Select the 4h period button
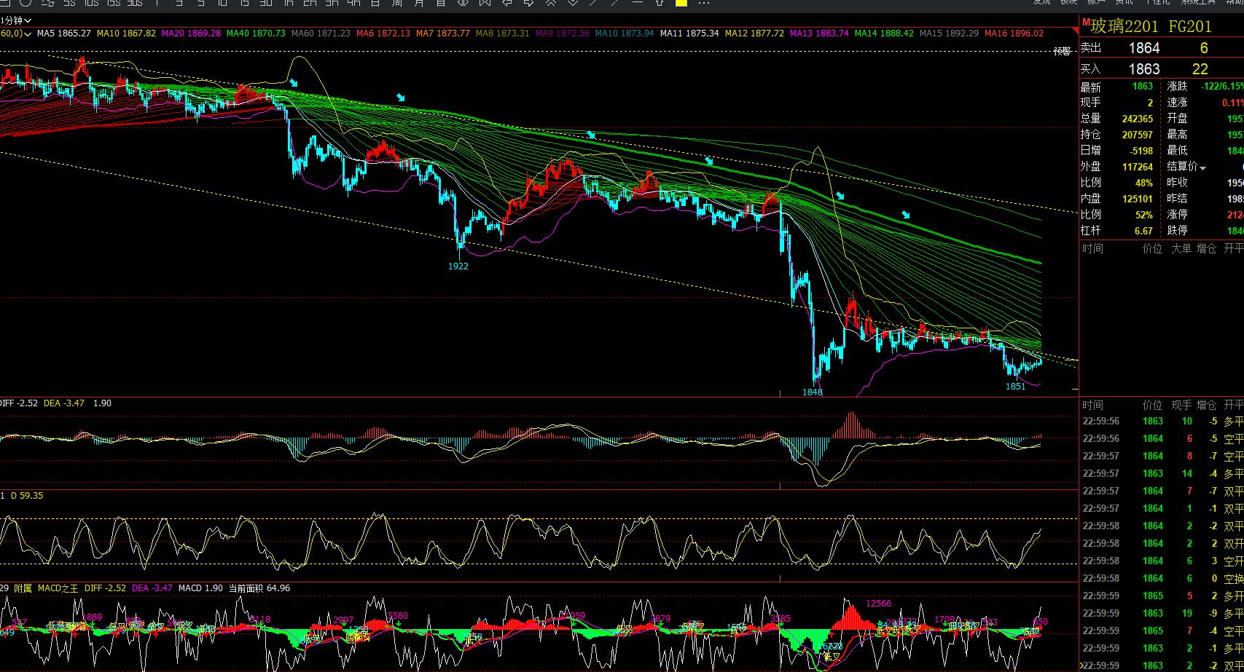Screen dimensions: 1244x672 [353, 3]
